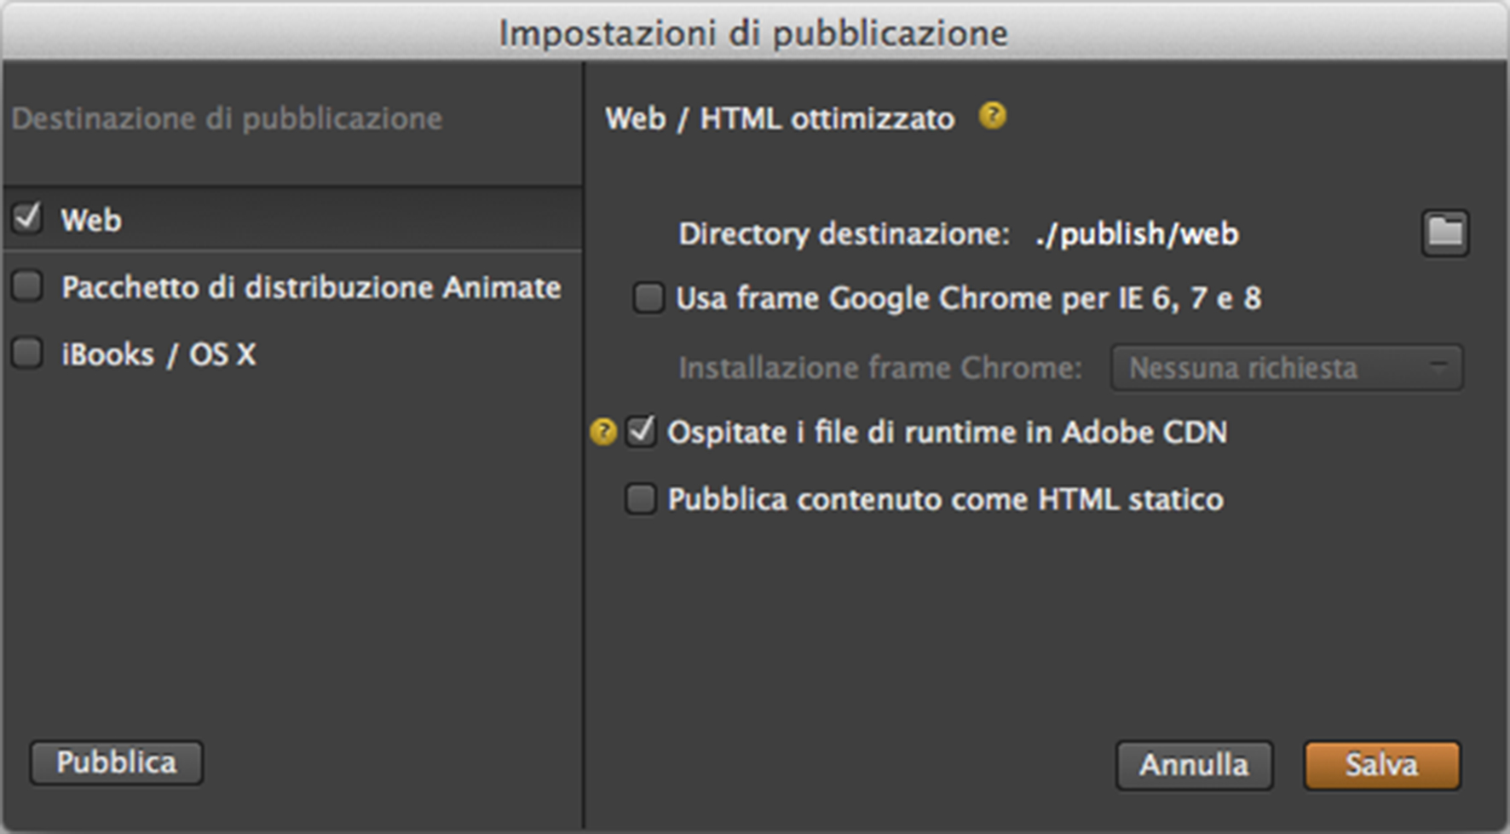
Task: Click the Impostazioni di pubblicazione title bar
Action: pos(753,33)
